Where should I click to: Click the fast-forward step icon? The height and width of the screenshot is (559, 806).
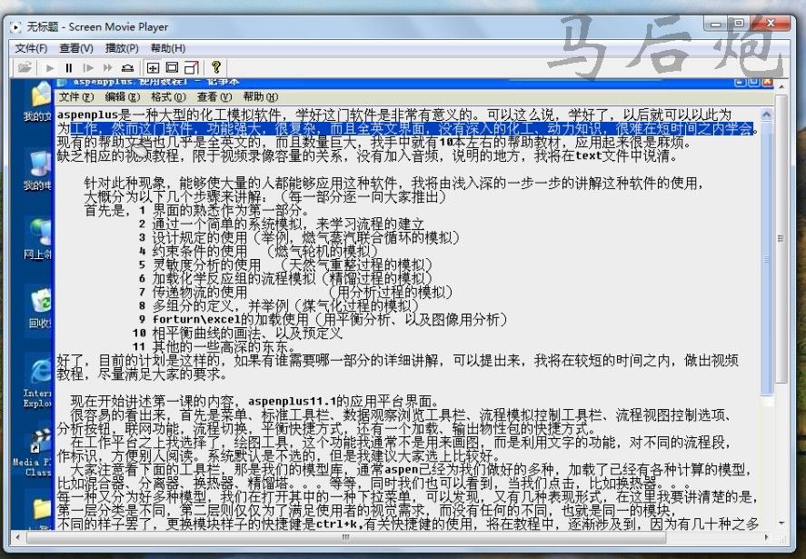(x=106, y=67)
